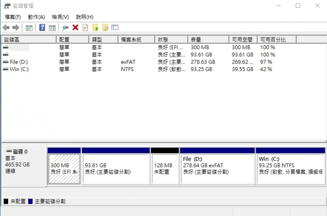This screenshot has height=216, width=327.
Task: Open the 動作(A) menu
Action: pyautogui.click(x=36, y=17)
